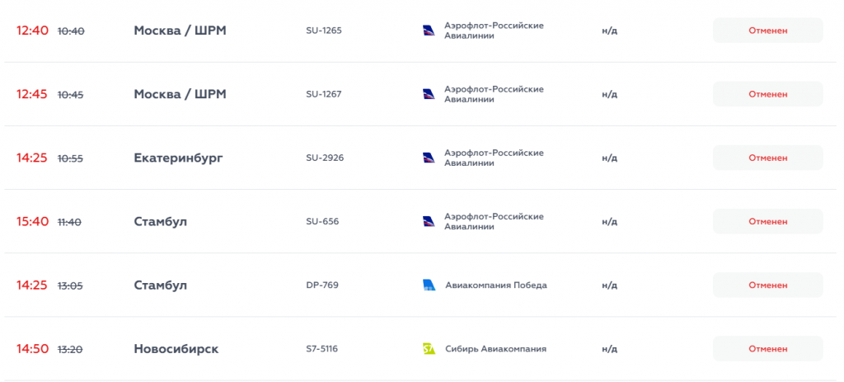Click Aeroflot logo on flight SU-1265

[x=428, y=31]
